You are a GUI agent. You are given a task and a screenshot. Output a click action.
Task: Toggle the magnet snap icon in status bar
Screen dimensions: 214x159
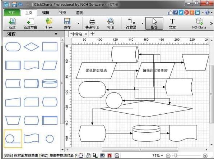[110, 155]
